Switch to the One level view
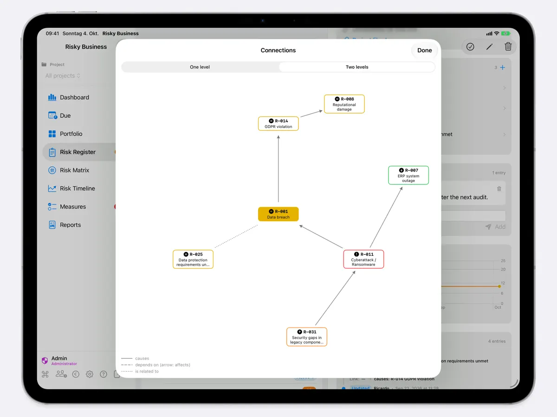 [200, 67]
